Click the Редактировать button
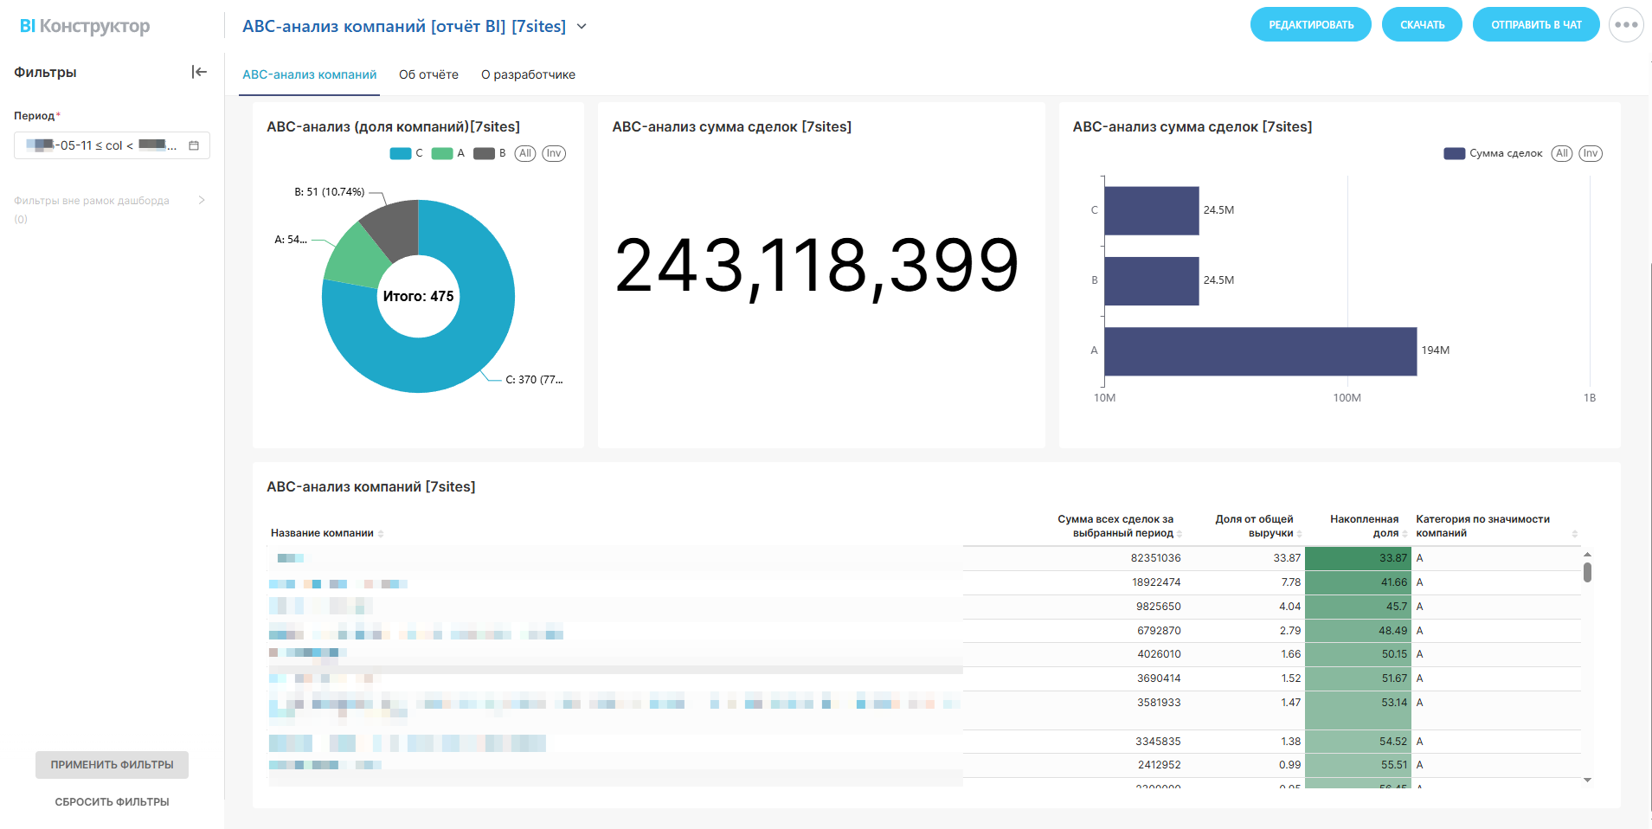The width and height of the screenshot is (1652, 829). coord(1310,25)
